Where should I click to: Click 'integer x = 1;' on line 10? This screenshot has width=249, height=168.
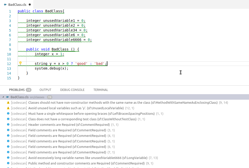tap(49, 54)
